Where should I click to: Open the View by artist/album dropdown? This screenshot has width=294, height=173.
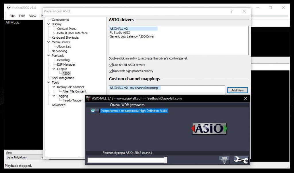[25, 157]
